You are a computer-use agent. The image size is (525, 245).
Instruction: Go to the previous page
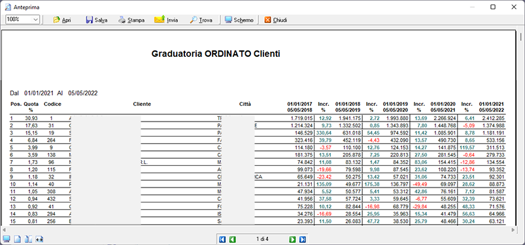point(233,239)
